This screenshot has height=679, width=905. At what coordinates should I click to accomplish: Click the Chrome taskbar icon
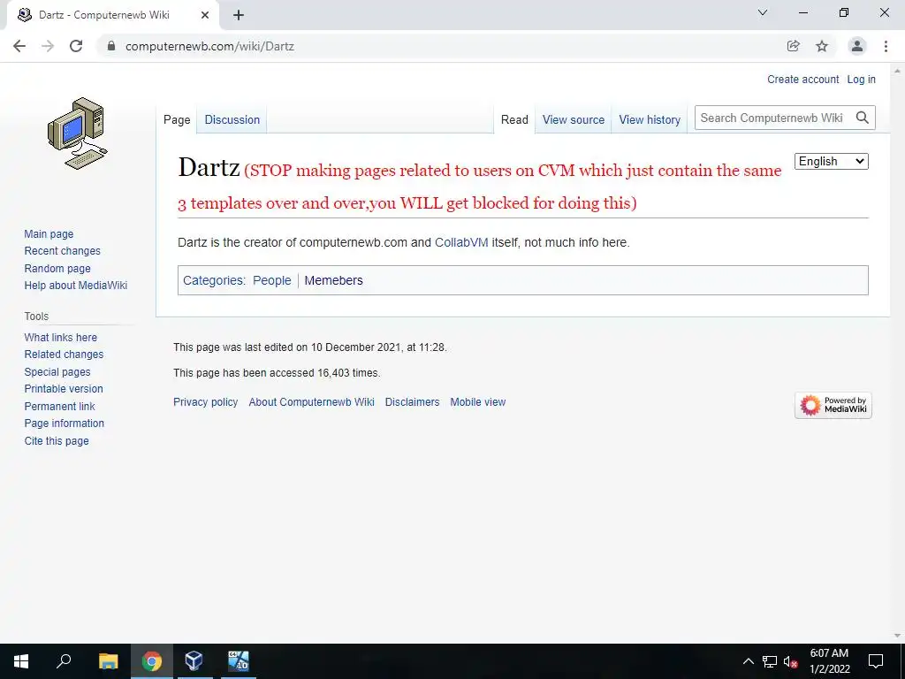pos(152,661)
